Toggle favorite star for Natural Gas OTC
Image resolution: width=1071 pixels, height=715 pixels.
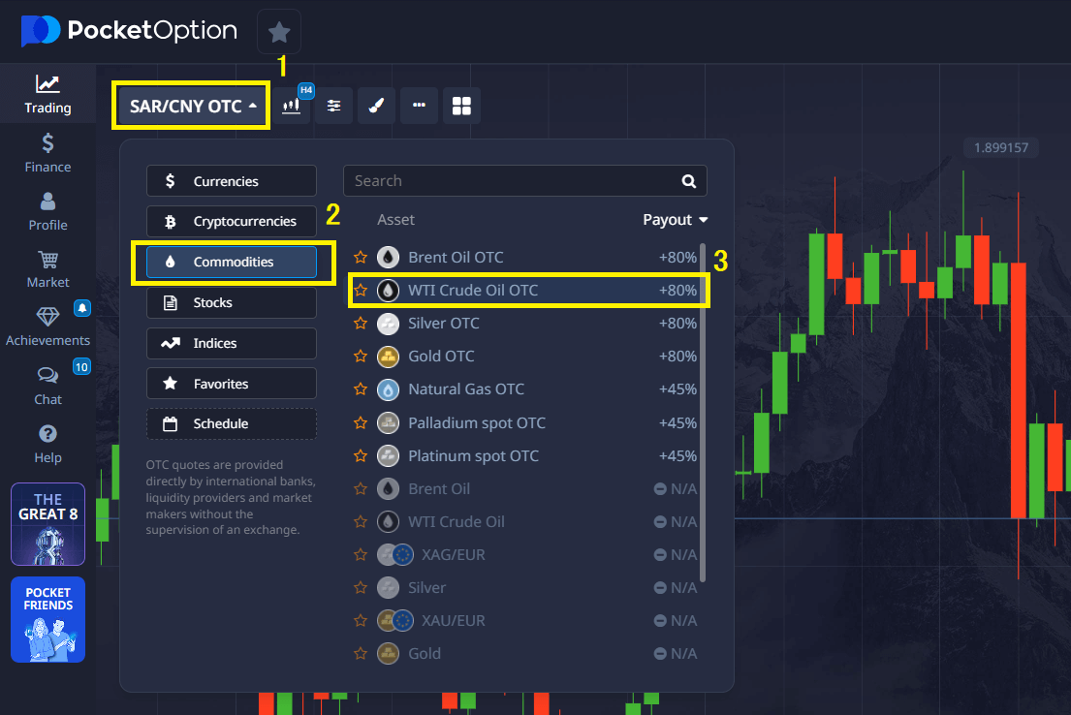[361, 389]
